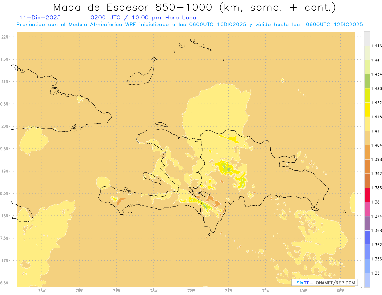The image size is (382, 295).
Task: Select the legend value '1.416'
Action: (377, 117)
